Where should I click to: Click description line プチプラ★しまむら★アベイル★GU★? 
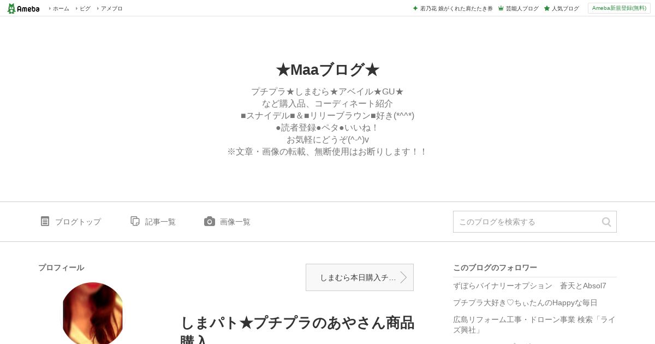327,91
